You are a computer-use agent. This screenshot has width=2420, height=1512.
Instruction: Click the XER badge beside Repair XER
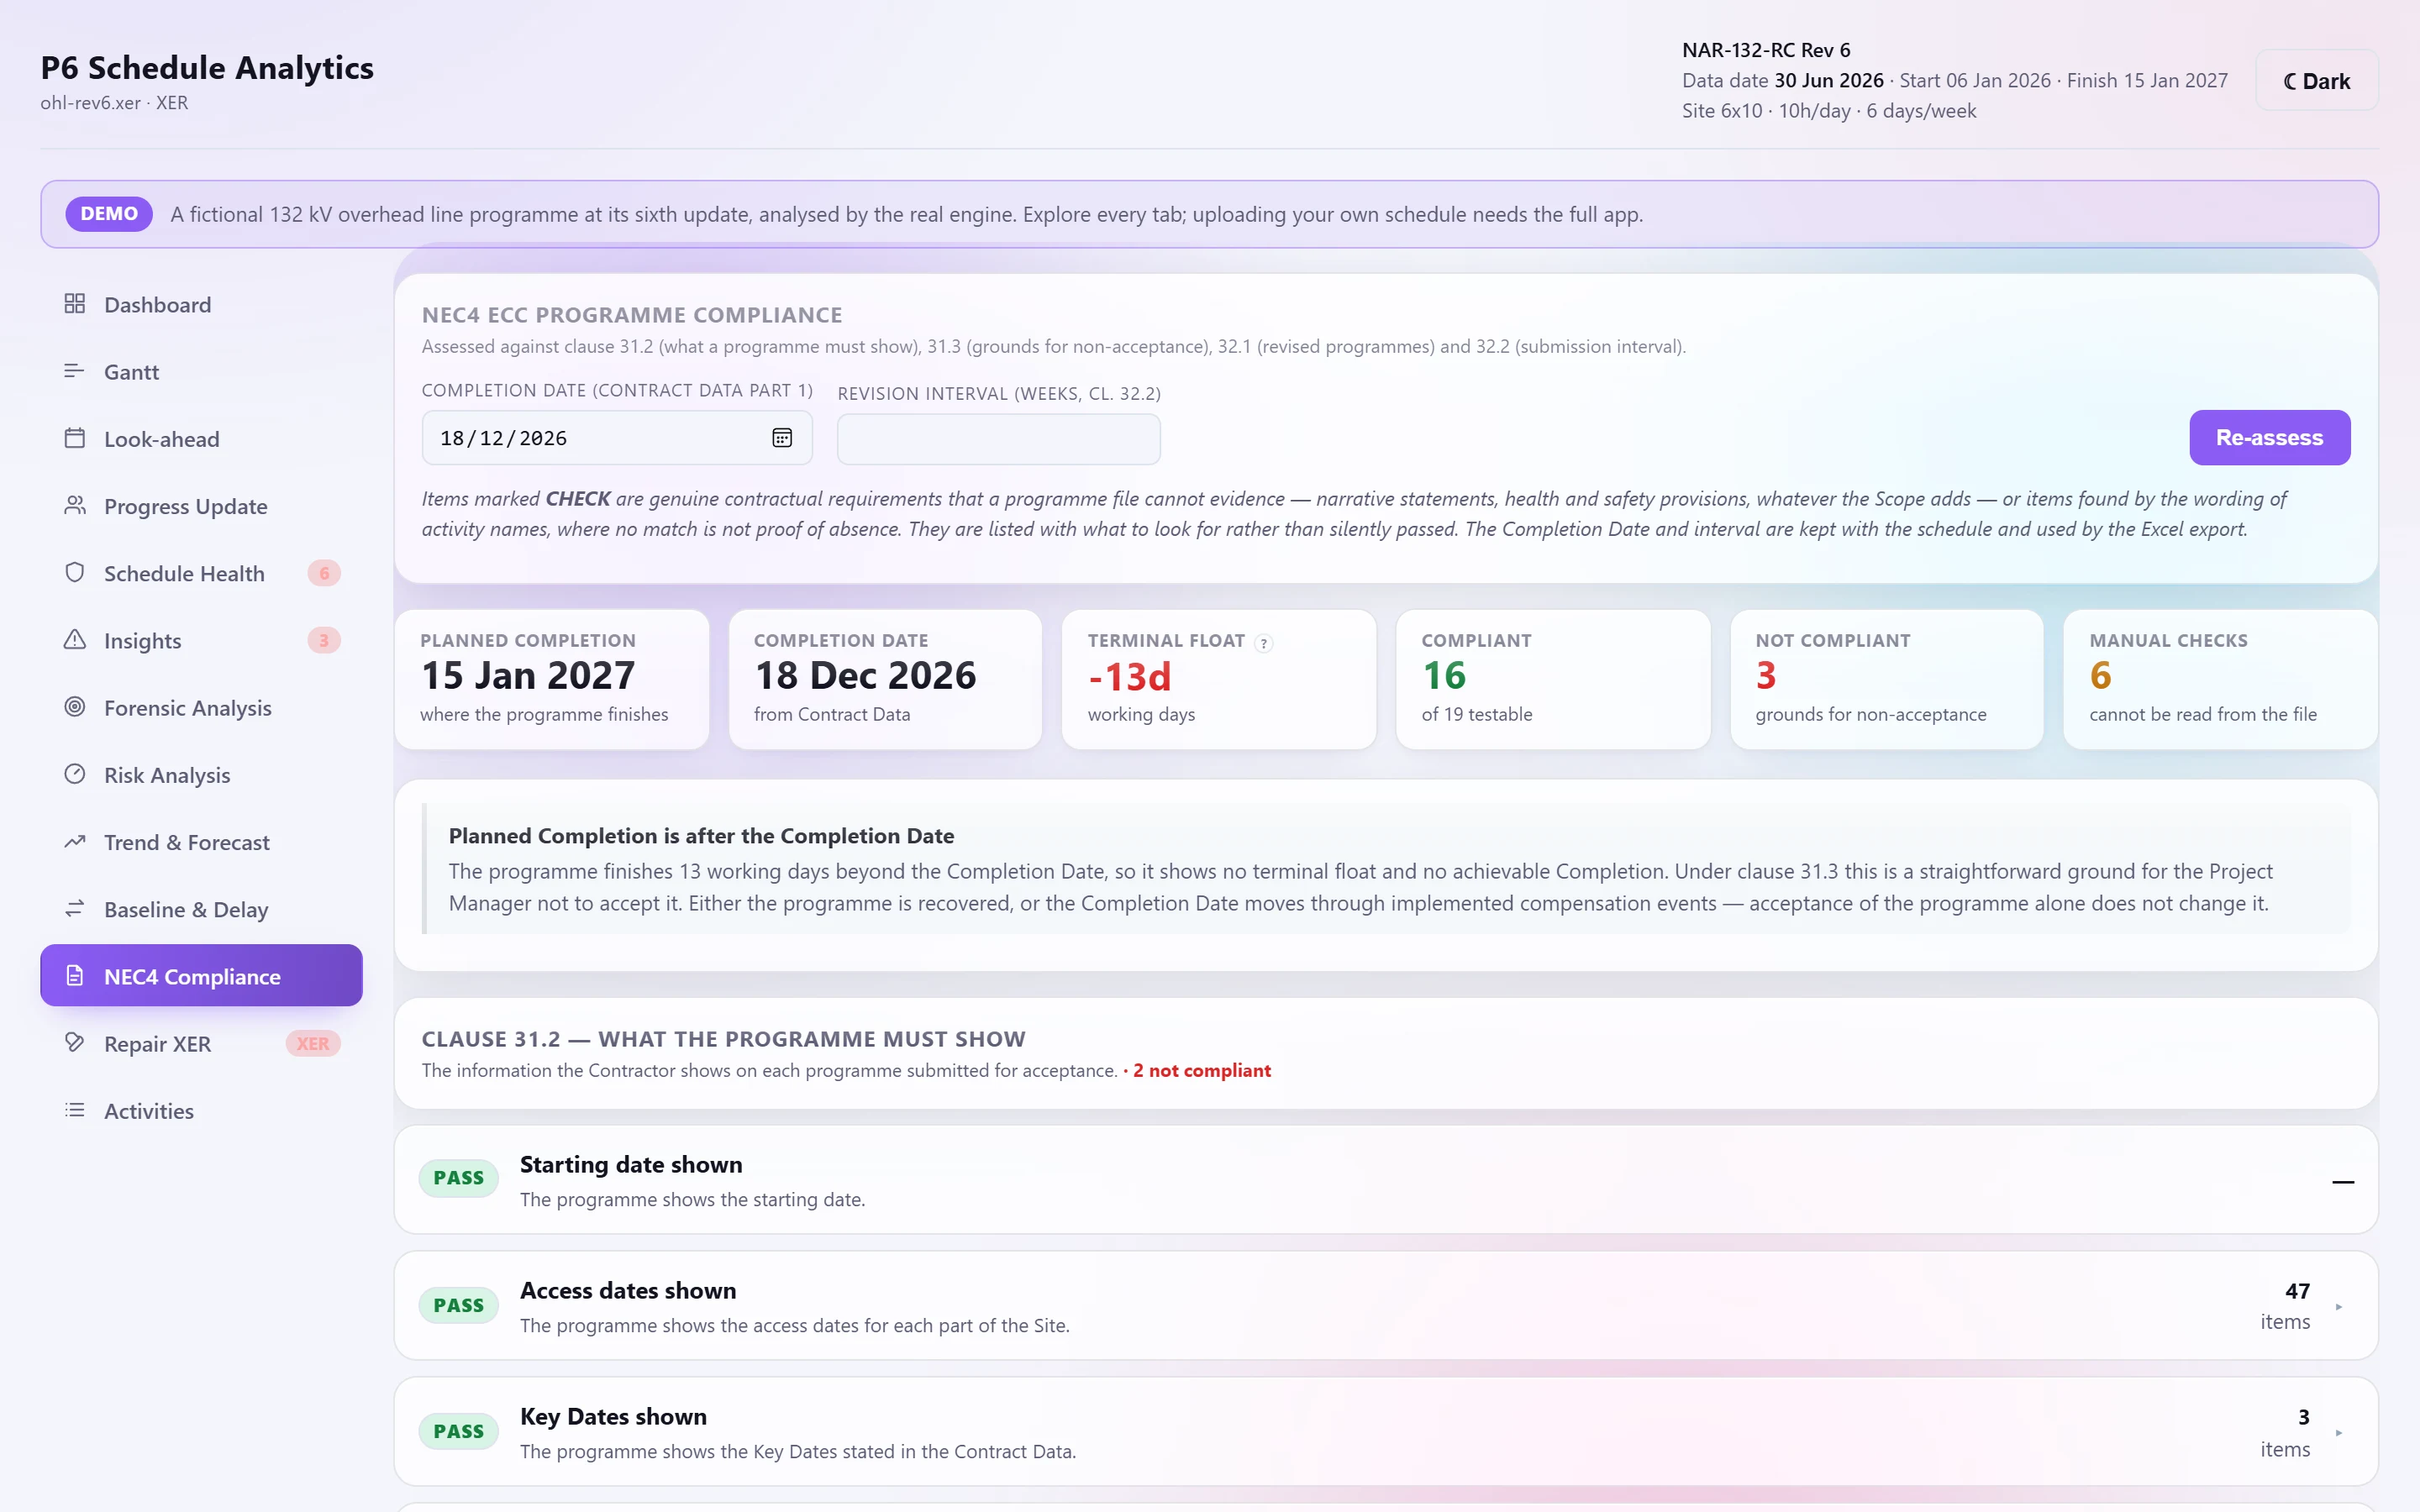[313, 1043]
